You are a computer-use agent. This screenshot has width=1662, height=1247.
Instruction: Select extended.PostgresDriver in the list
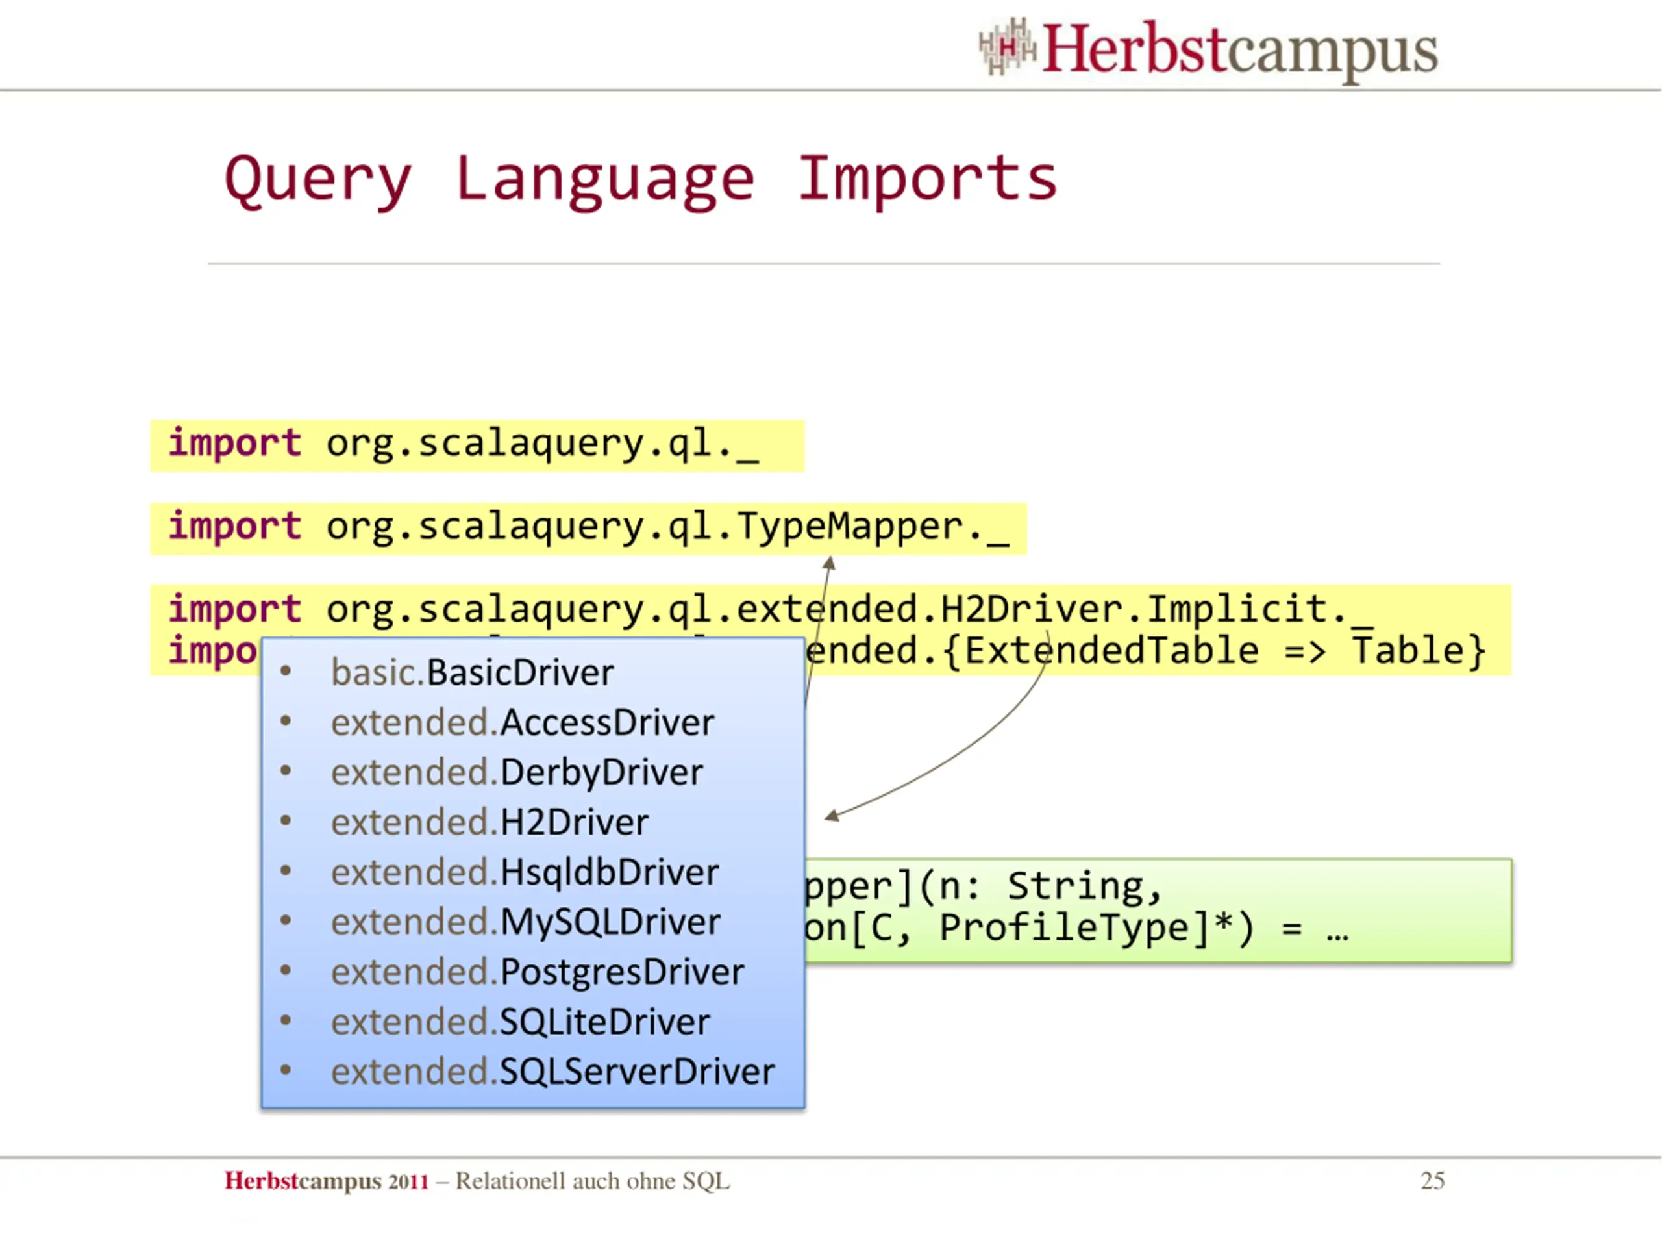[x=538, y=973]
